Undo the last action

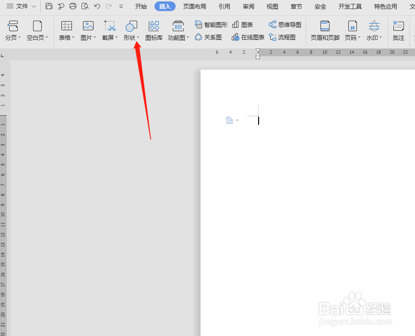click(x=97, y=6)
